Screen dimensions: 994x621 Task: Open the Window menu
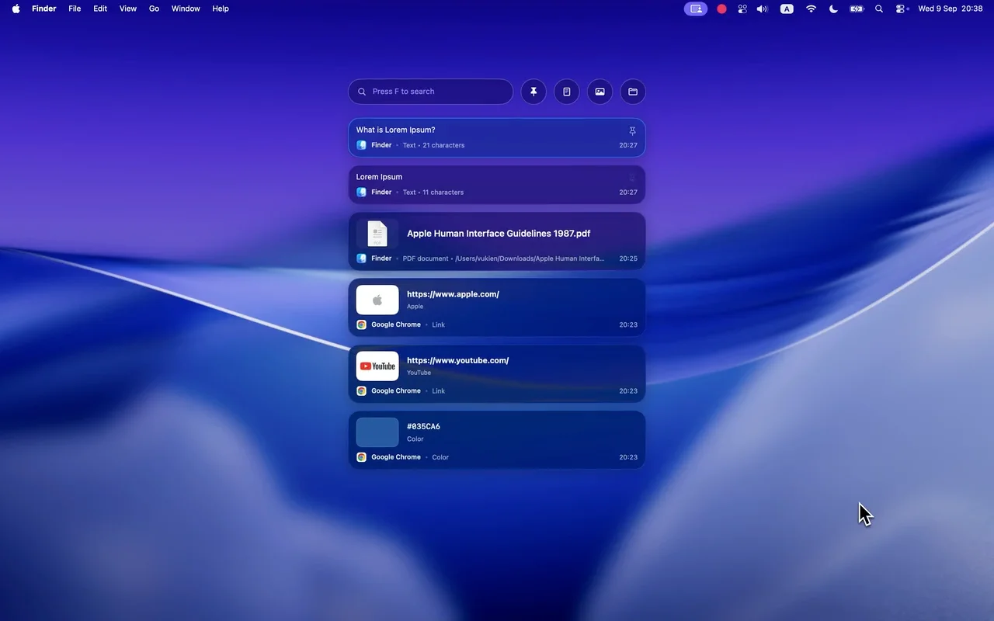pos(186,9)
